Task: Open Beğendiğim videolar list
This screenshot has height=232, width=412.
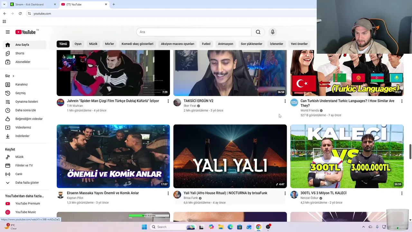Action: [24, 119]
